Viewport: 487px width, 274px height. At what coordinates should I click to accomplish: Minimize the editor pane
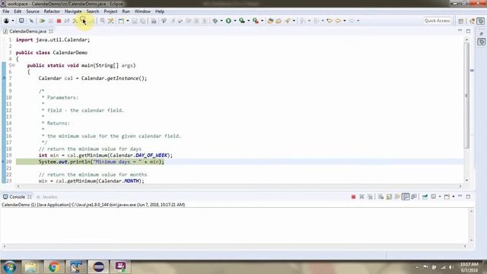pos(460,30)
